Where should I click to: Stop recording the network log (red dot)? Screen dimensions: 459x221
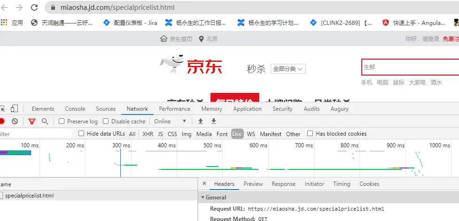click(2, 122)
